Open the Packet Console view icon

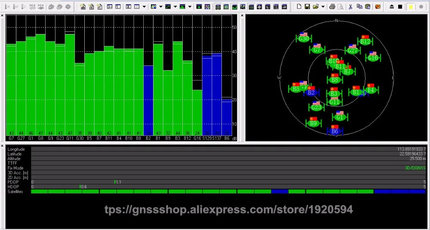[83, 6]
